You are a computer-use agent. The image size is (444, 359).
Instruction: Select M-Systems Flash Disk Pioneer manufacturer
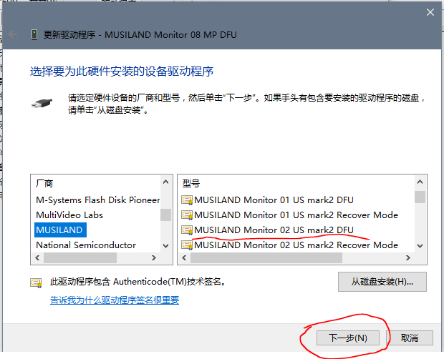[x=97, y=200]
